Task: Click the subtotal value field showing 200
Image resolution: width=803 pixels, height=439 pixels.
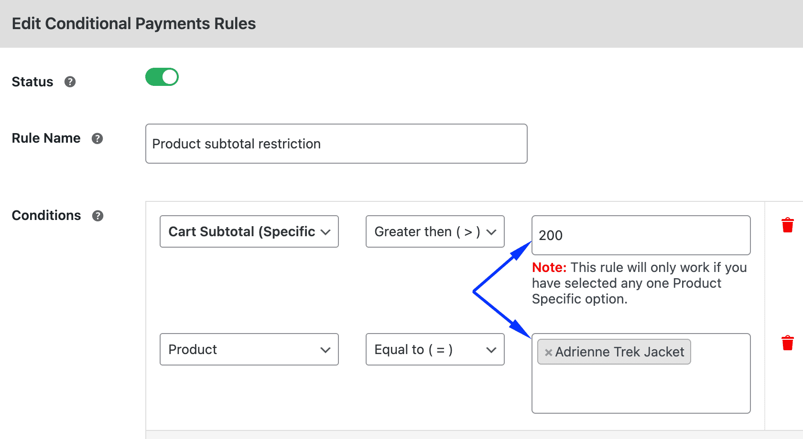Action: 640,235
